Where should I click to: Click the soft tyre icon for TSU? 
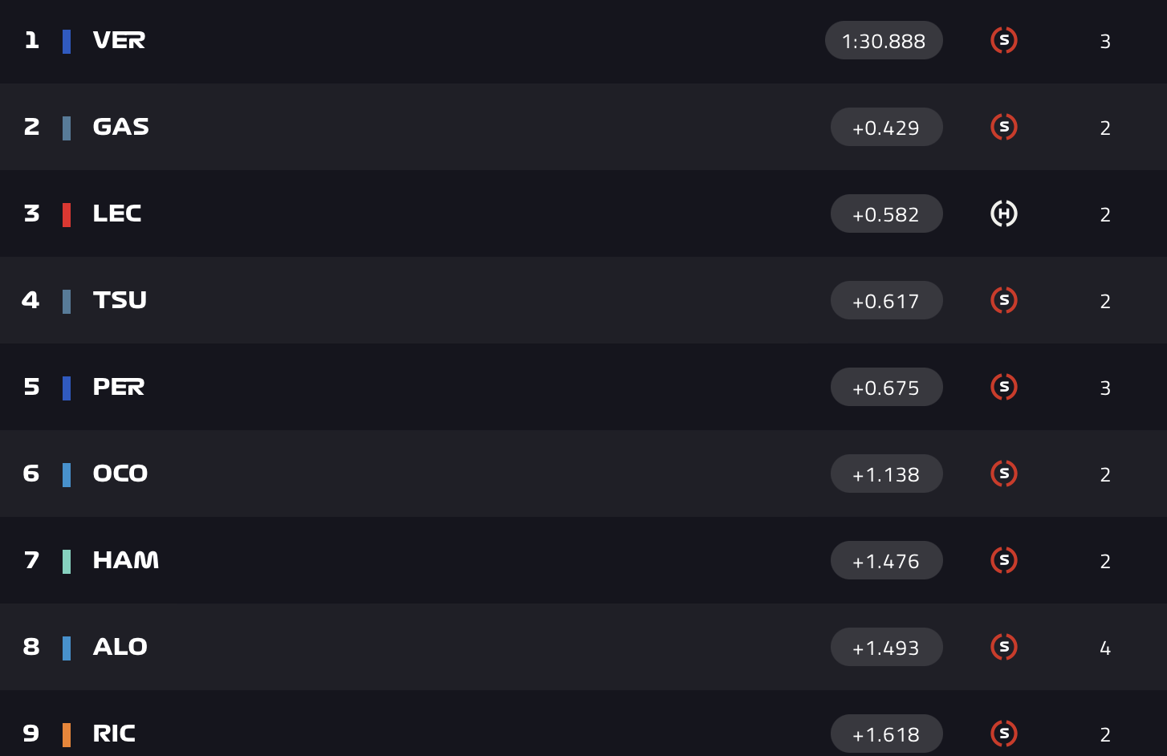[1004, 300]
